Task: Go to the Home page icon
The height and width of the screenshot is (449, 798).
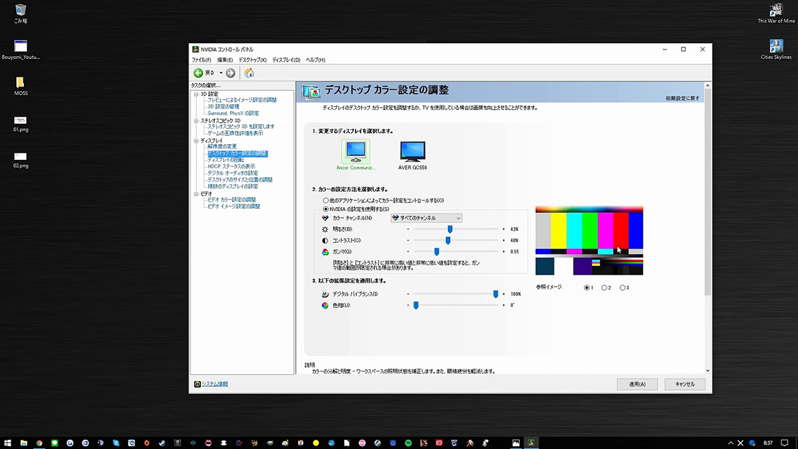Action: click(249, 73)
